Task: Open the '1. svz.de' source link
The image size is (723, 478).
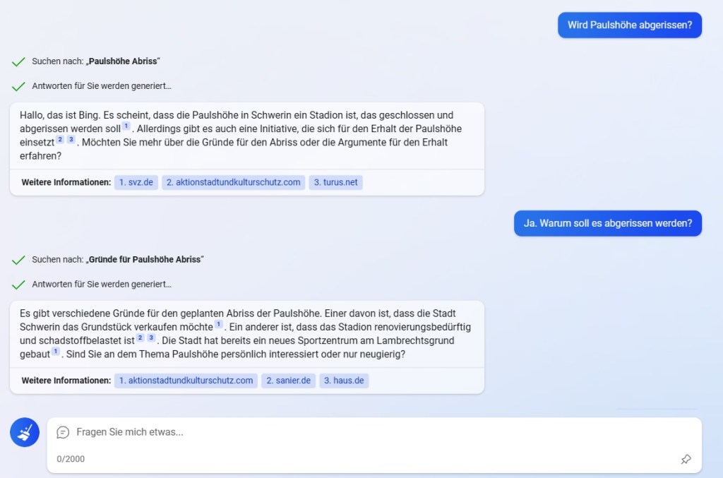Action: click(x=136, y=182)
